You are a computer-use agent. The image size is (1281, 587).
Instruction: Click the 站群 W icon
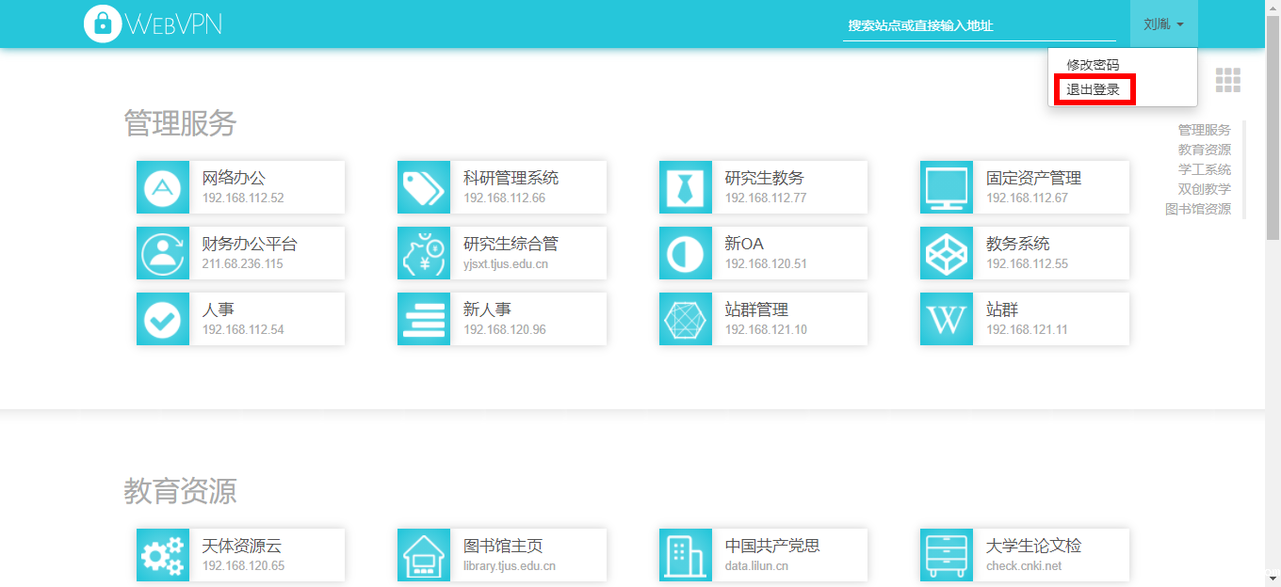tap(947, 319)
